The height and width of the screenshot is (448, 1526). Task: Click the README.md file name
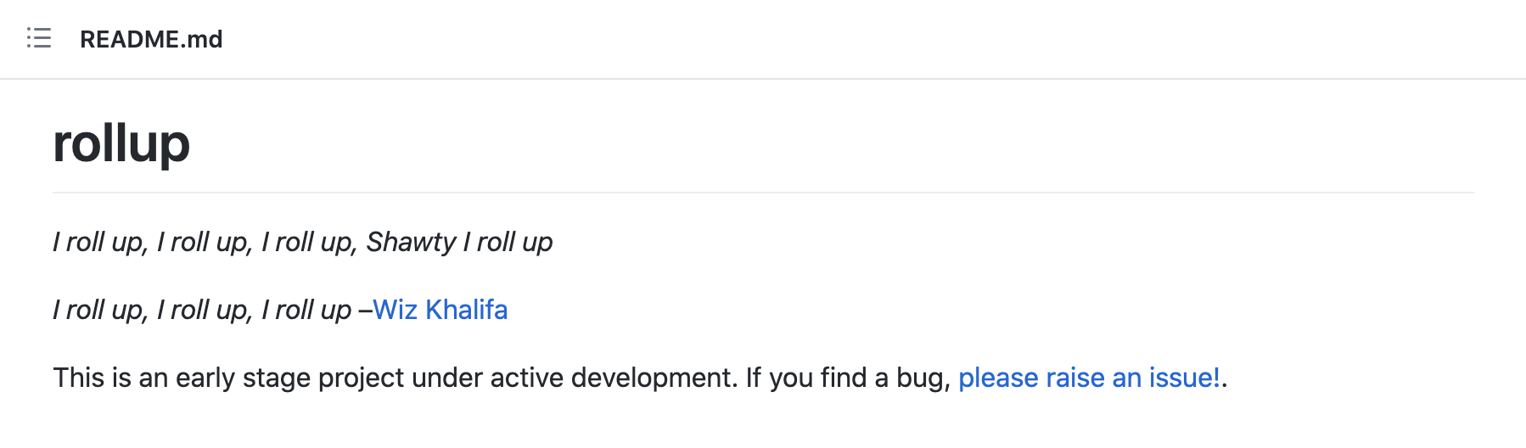pos(151,39)
